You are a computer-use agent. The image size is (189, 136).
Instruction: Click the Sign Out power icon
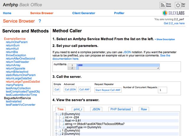(x=178, y=5)
